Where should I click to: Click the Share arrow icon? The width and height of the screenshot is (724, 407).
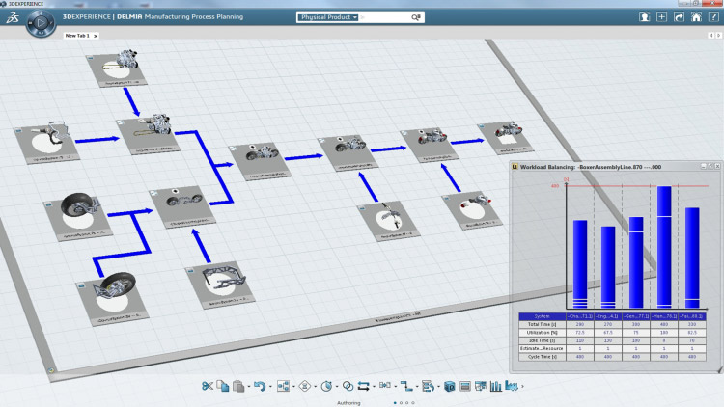679,17
